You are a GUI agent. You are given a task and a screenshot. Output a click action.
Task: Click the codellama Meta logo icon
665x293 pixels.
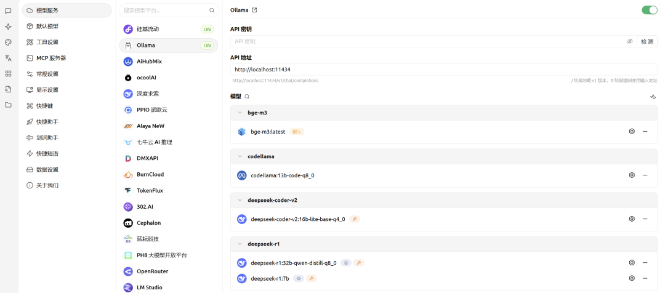click(242, 175)
